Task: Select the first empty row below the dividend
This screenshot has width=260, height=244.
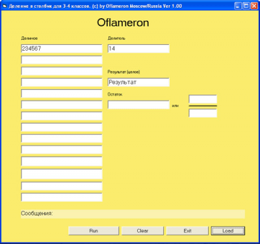Action: tap(62, 60)
